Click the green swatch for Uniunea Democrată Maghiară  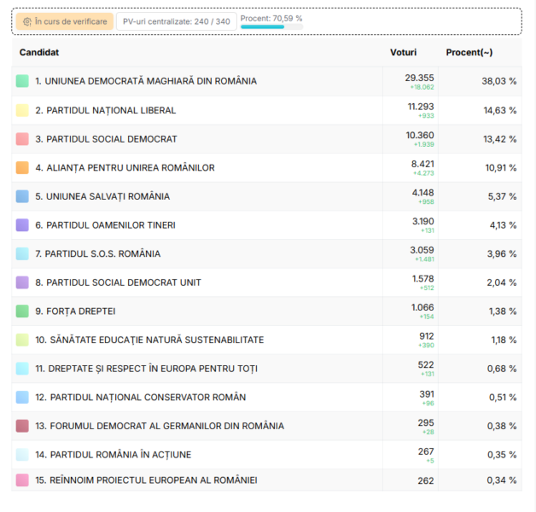click(22, 81)
